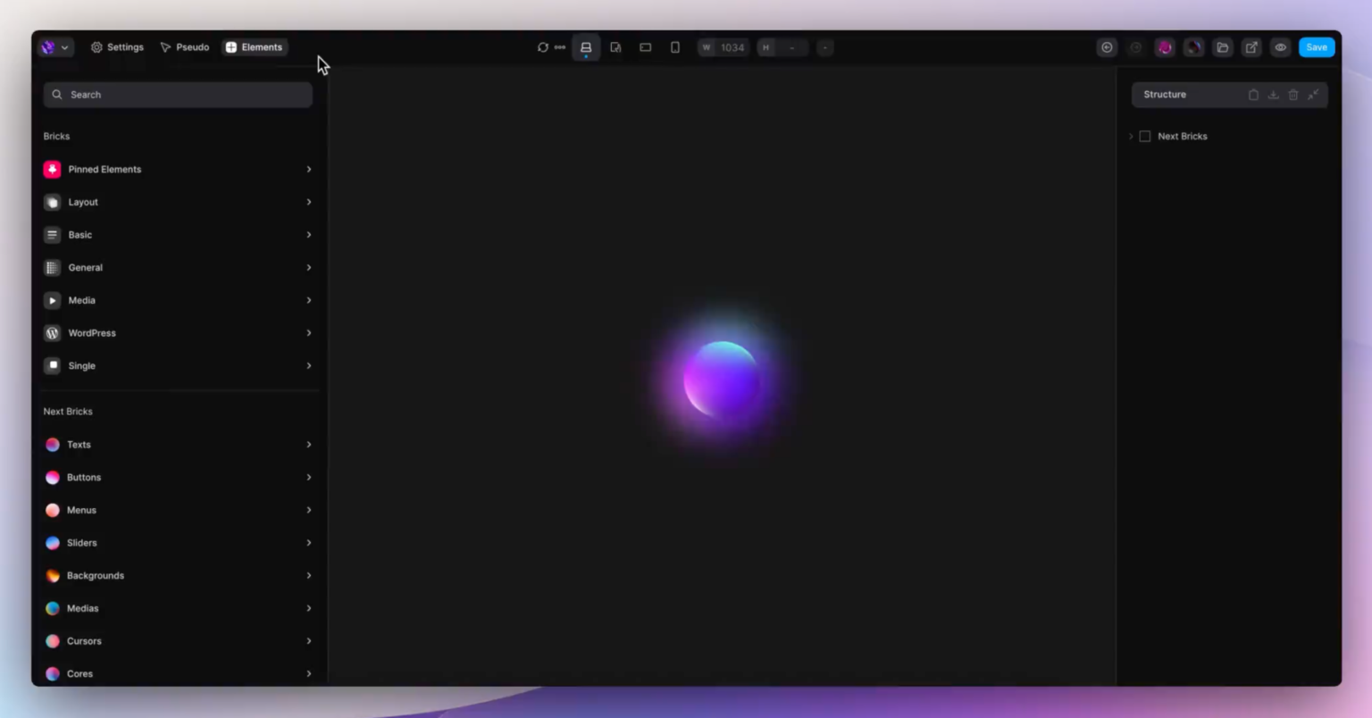Click the download icon in Structure header
Viewport: 1372px width, 718px height.
tap(1273, 95)
